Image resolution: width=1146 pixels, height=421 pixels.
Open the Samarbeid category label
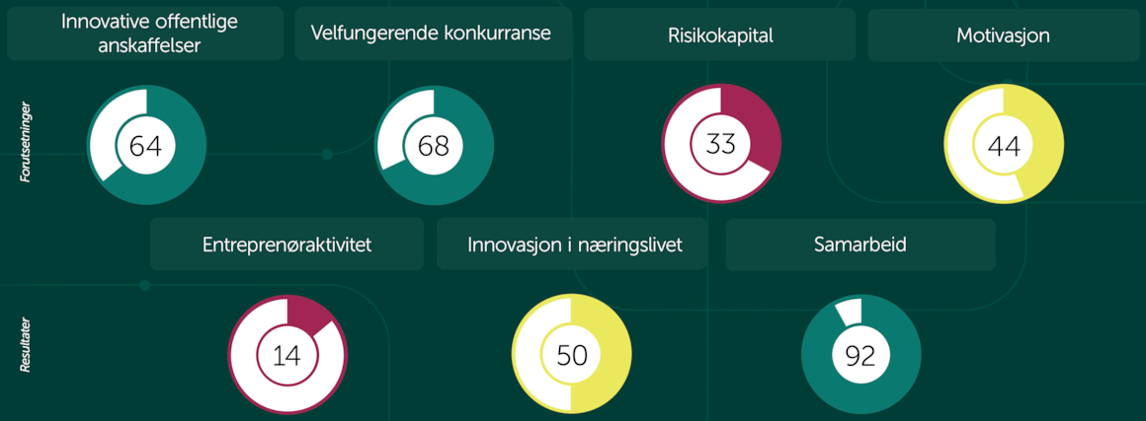pos(860,244)
